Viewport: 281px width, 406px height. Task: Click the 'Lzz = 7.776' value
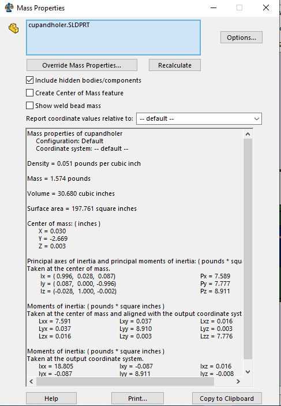(x=216, y=336)
